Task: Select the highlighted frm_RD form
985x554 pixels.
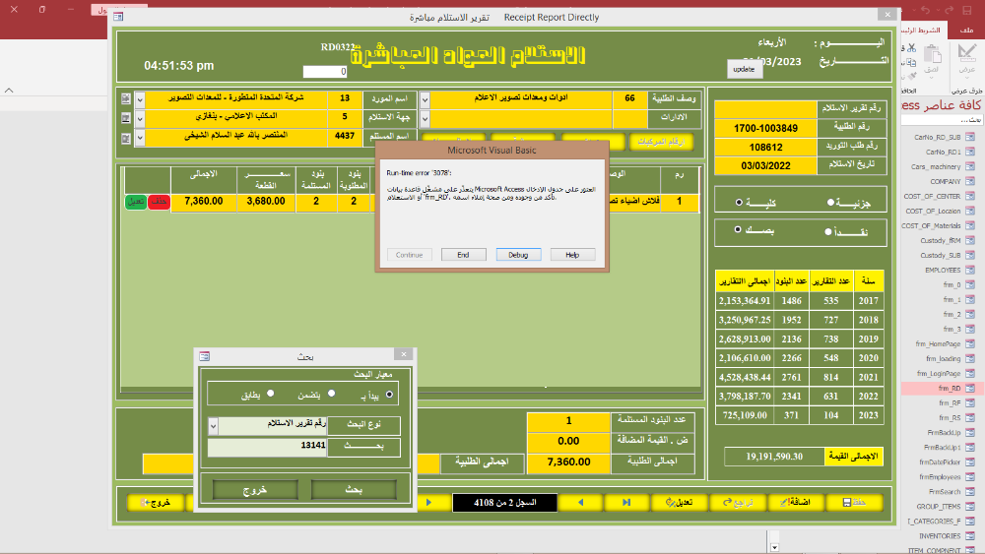Action: click(944, 388)
